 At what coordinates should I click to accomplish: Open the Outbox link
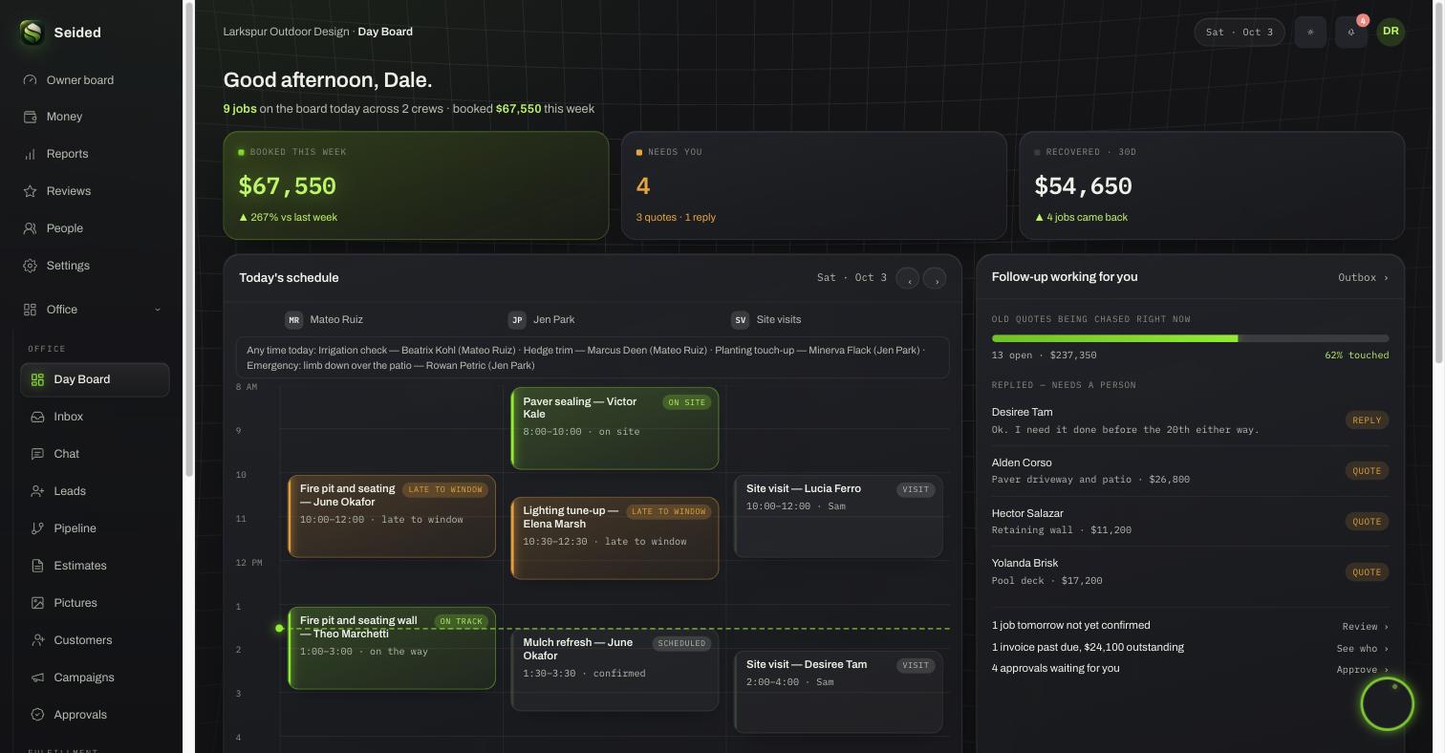(x=1363, y=277)
